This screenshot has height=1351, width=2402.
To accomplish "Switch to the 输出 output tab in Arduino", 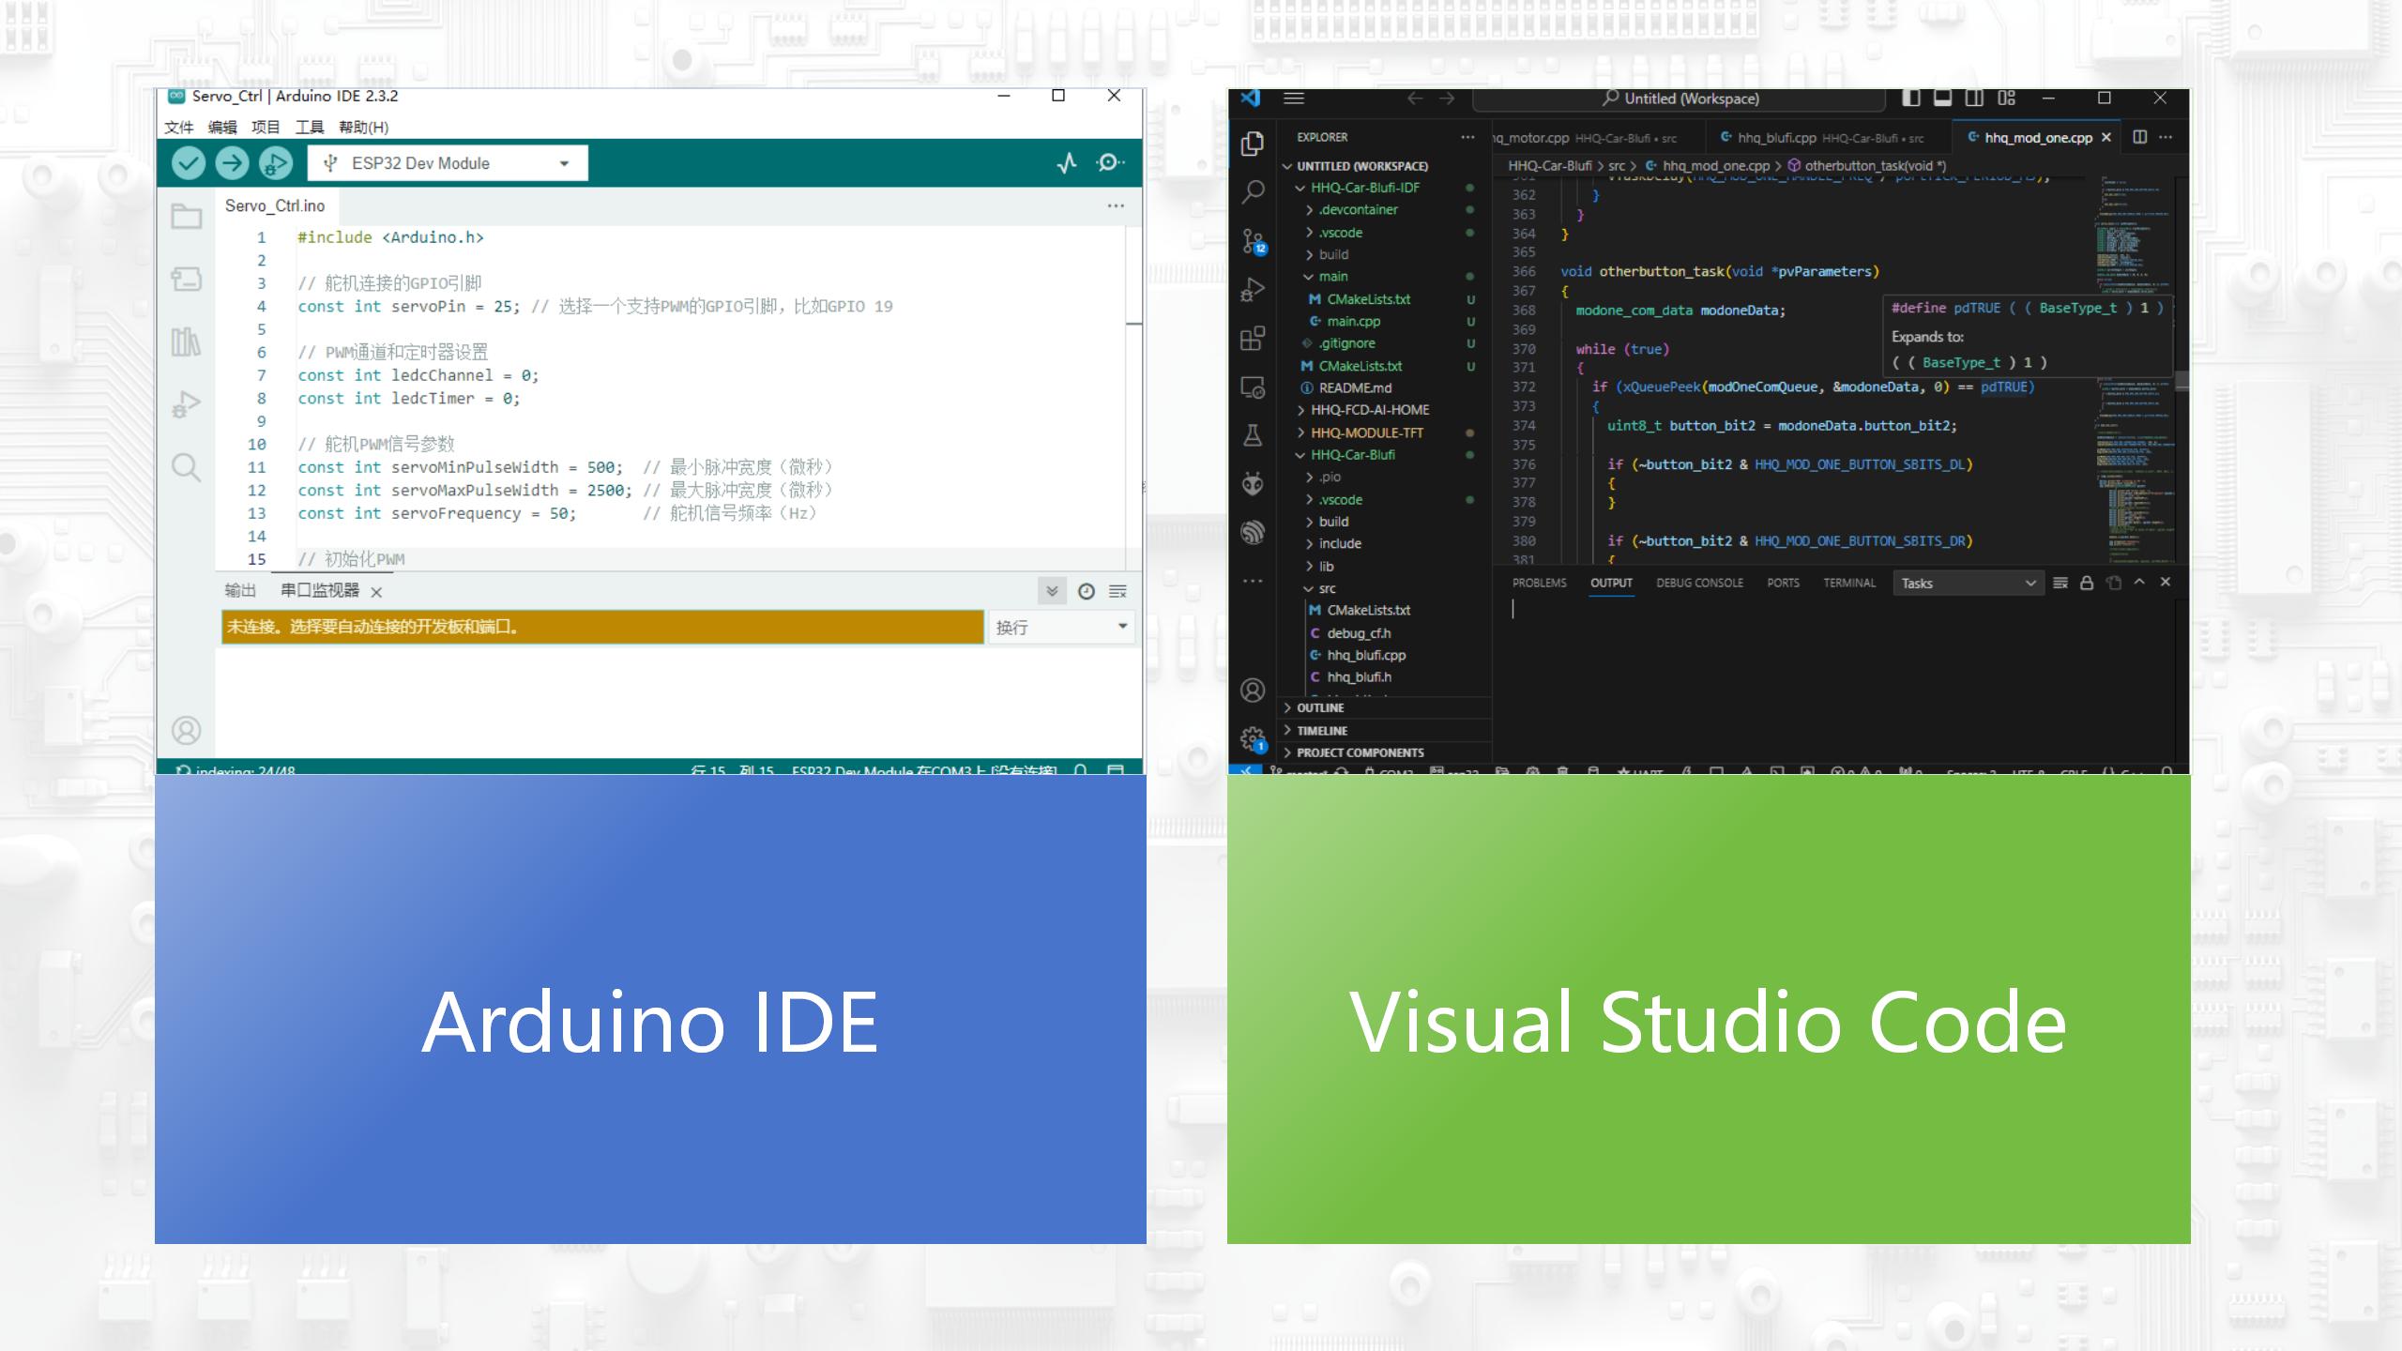I will pyautogui.click(x=240, y=590).
